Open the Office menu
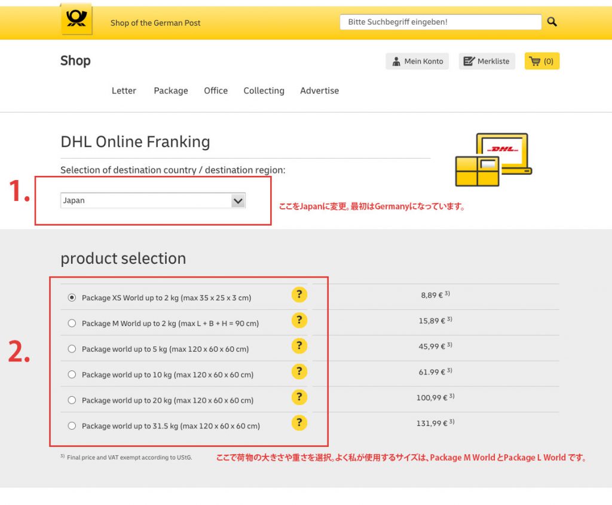 (215, 91)
